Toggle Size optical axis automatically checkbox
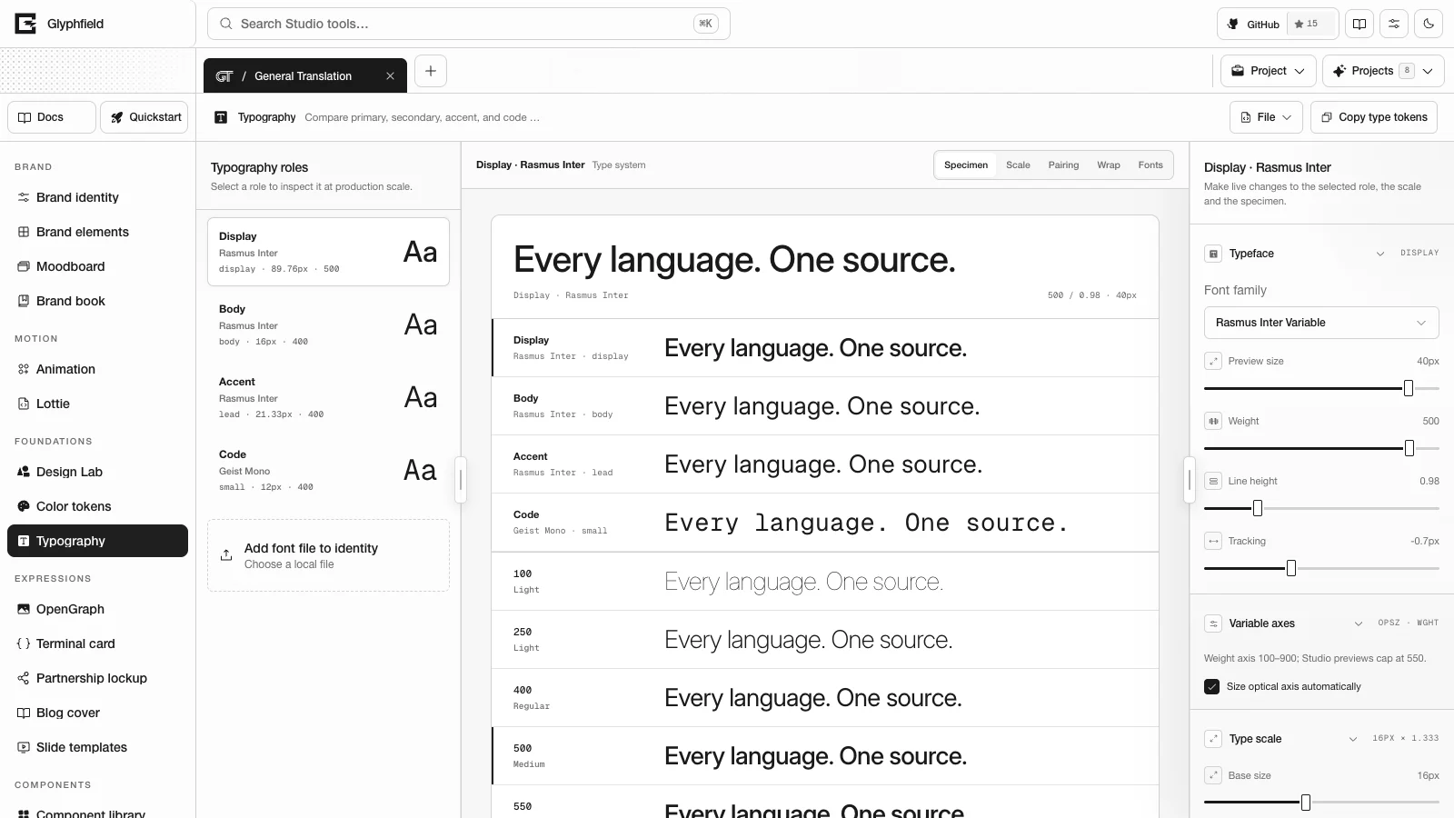 coord(1211,687)
